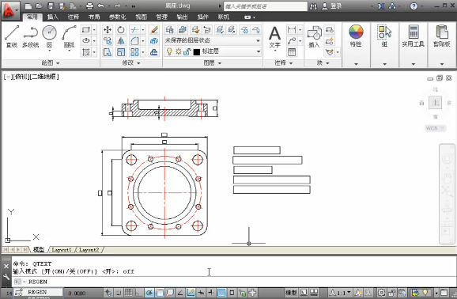Click the Undo arrow icon
This screenshot has width=457, height=299.
coord(101,6)
